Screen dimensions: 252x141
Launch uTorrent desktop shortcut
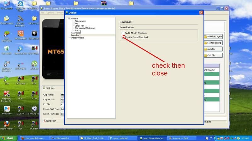[34, 65]
